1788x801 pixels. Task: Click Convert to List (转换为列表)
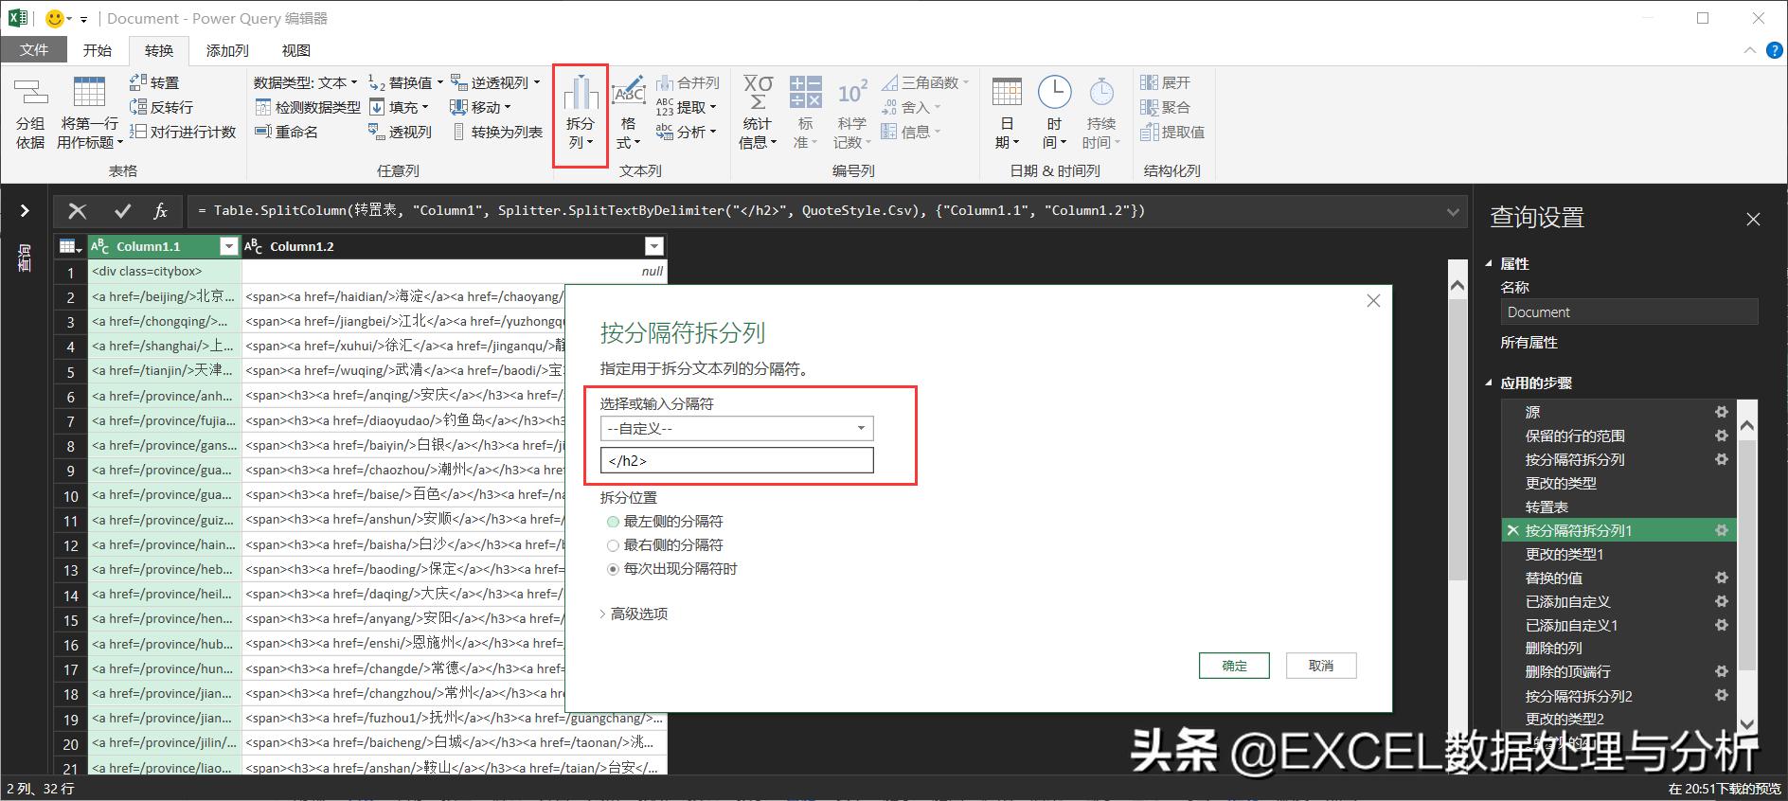(497, 132)
